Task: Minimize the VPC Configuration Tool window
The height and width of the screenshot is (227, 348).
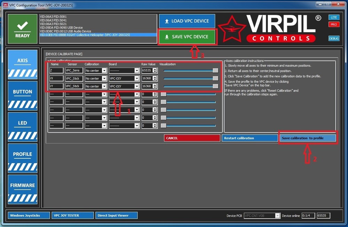Action: point(320,4)
